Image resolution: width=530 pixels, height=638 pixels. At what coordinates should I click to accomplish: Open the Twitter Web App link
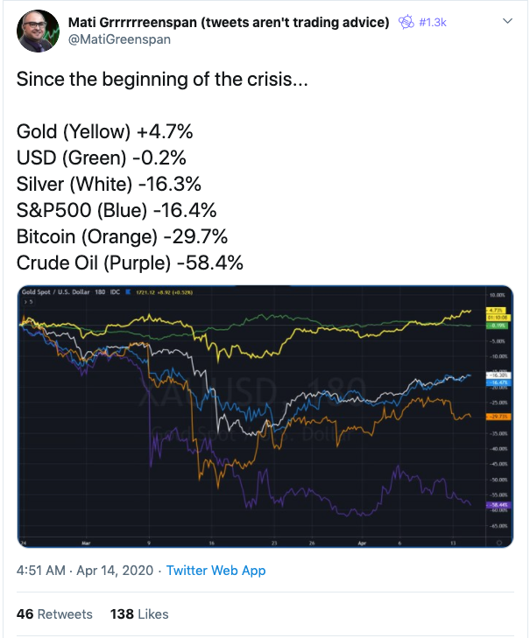[x=216, y=571]
